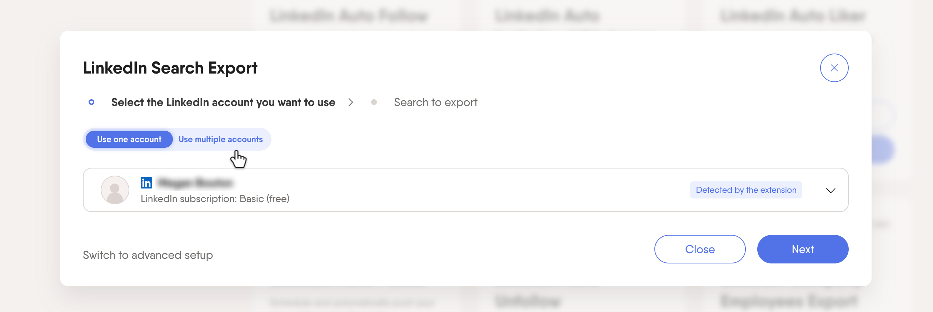Switch to "Use multiple accounts" mode
The width and height of the screenshot is (933, 312).
(220, 139)
